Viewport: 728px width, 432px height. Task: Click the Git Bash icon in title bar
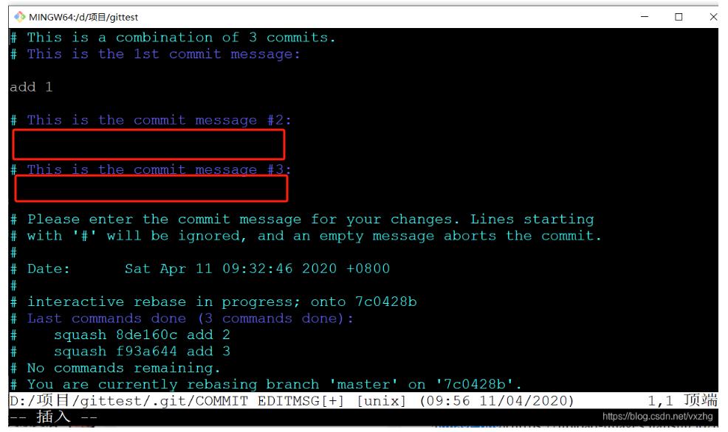tap(19, 17)
